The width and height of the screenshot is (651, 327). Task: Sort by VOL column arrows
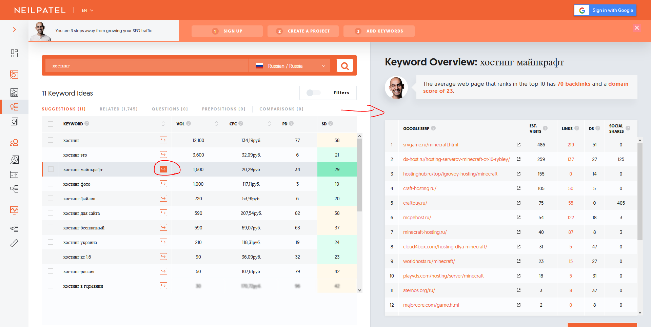coord(216,124)
